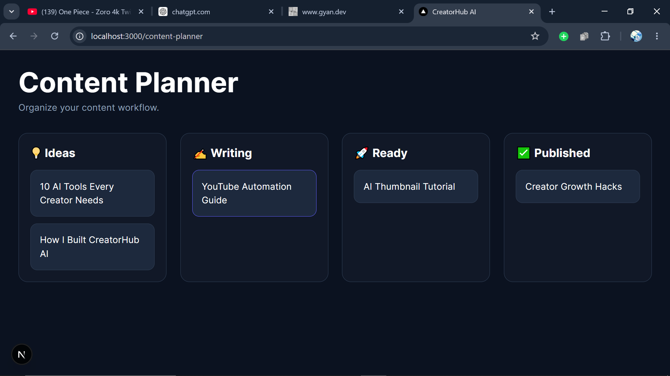Click the browser forward arrow
670x376 pixels.
point(34,36)
